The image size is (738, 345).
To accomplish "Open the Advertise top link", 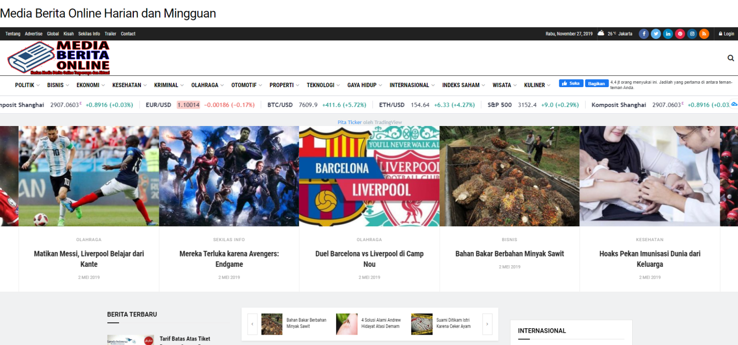I will (x=33, y=34).
